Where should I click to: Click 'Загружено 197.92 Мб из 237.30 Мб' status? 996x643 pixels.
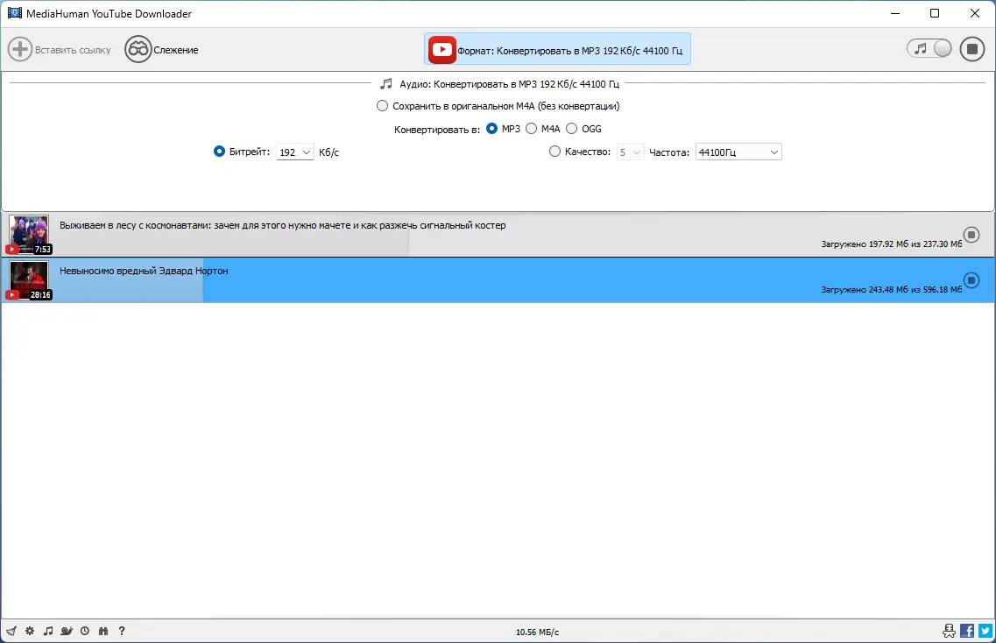[891, 244]
